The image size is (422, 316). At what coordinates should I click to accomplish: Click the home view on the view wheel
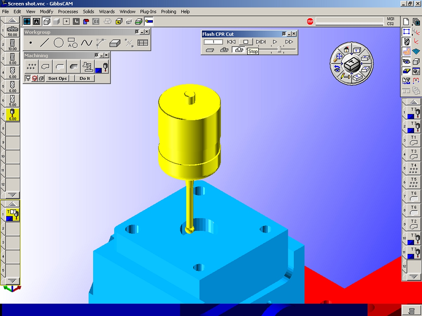[x=346, y=50]
